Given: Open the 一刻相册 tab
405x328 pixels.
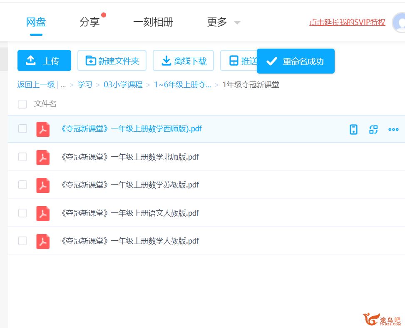Looking at the screenshot, I should (153, 22).
